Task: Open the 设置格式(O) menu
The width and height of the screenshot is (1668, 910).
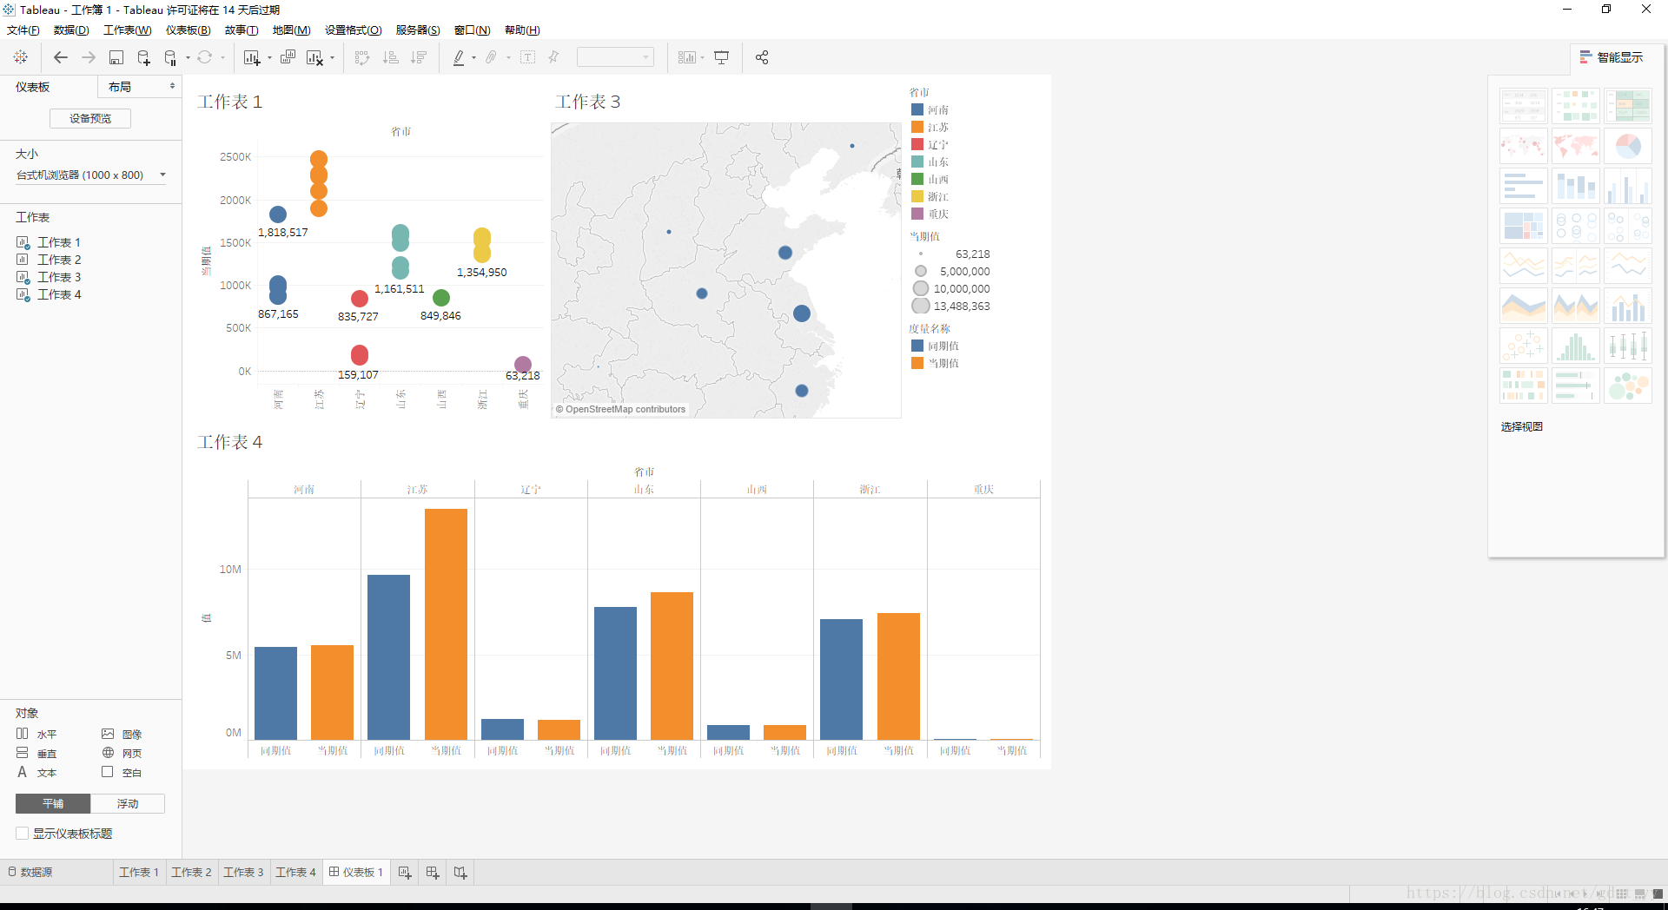Action: (x=354, y=30)
